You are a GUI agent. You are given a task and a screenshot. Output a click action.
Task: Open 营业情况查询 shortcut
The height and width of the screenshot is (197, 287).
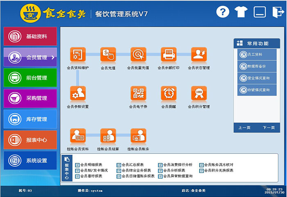tap(257, 78)
